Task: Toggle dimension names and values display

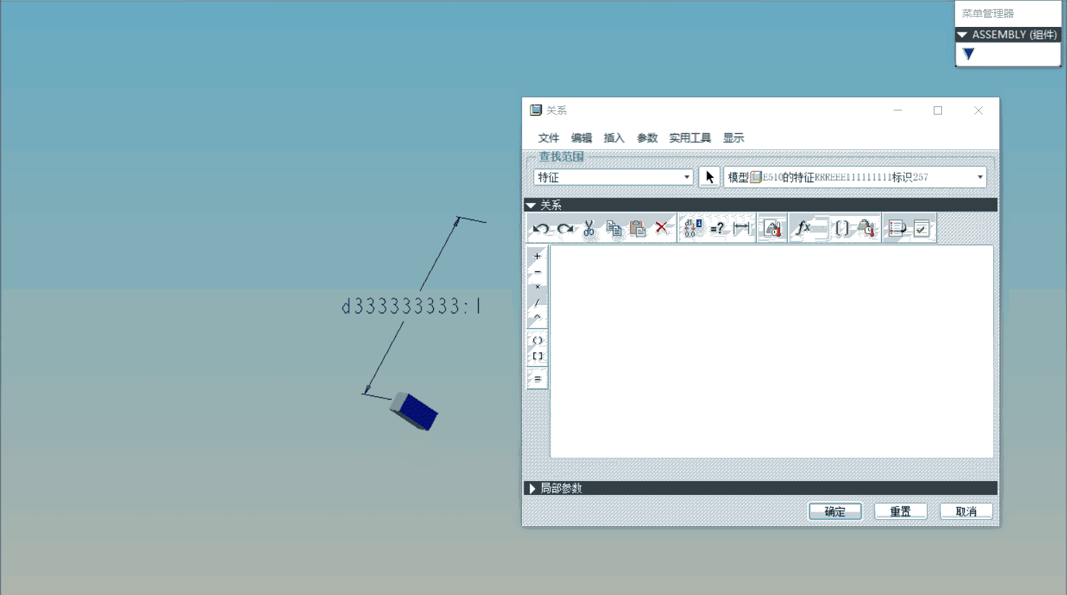Action: tap(692, 228)
